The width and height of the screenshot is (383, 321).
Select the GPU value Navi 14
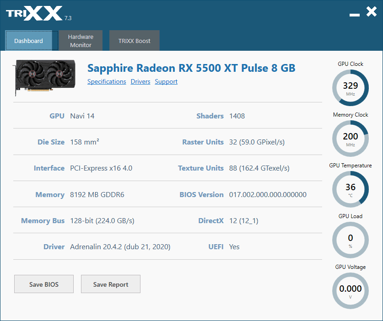[82, 116]
